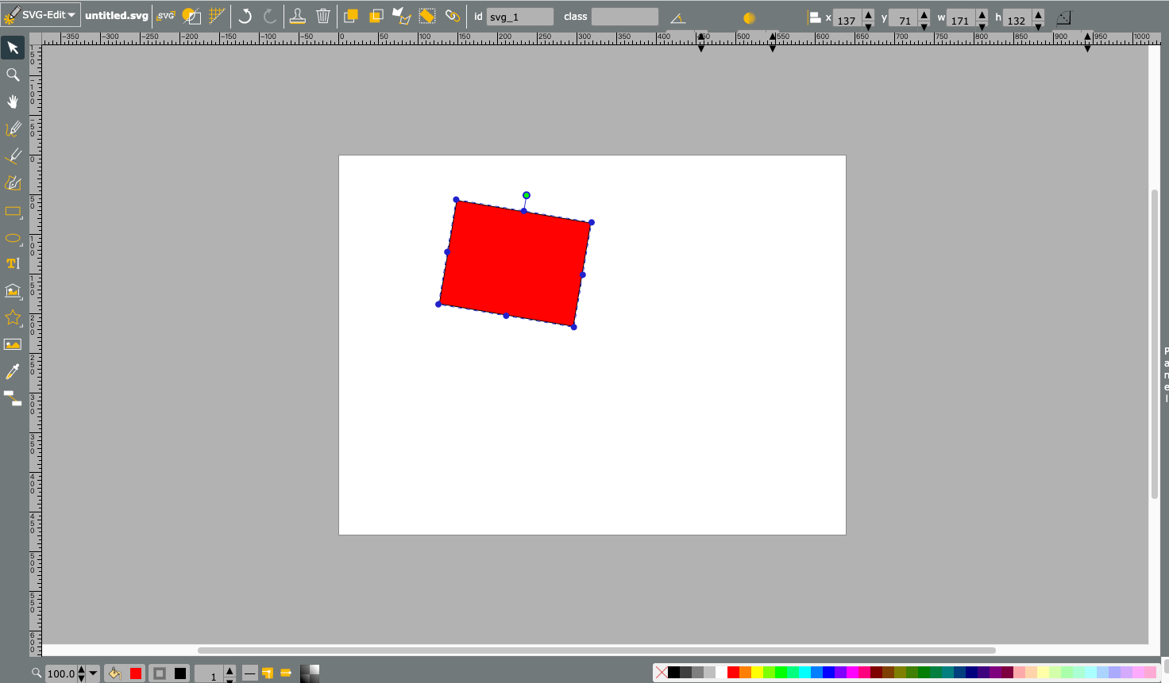This screenshot has height=683, width=1169.
Task: Click the paint bucket fill icon
Action: (114, 673)
